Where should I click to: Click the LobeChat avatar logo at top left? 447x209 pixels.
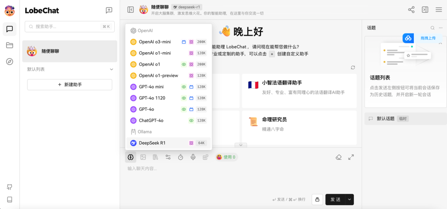(10, 11)
